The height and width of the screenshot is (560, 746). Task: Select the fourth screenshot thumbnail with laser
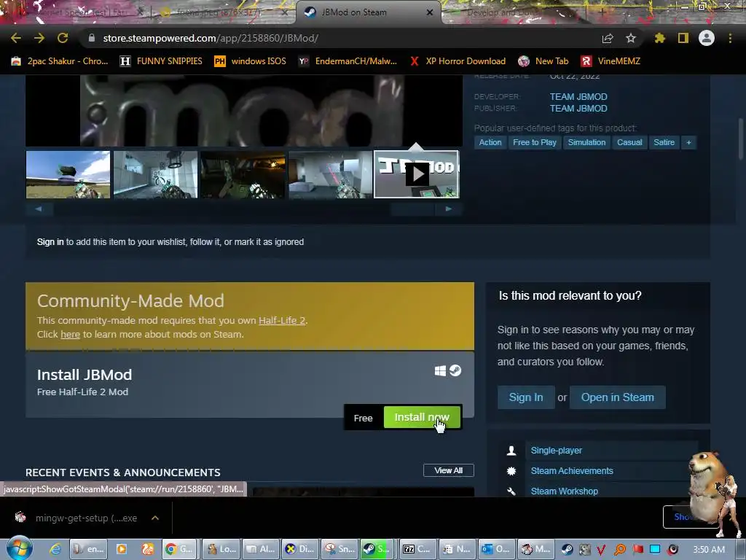(330, 174)
